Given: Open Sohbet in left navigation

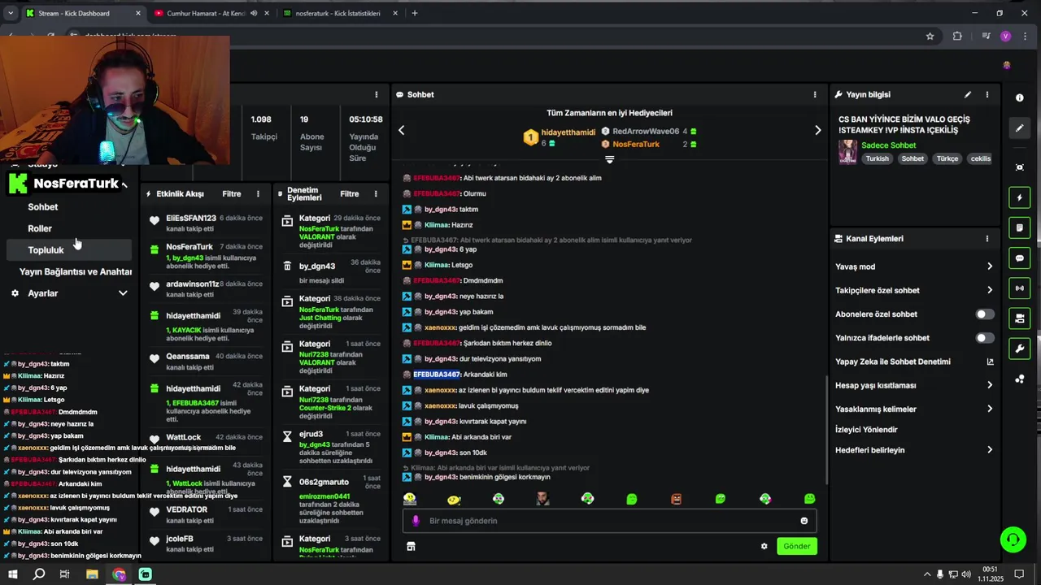Looking at the screenshot, I should (x=43, y=207).
